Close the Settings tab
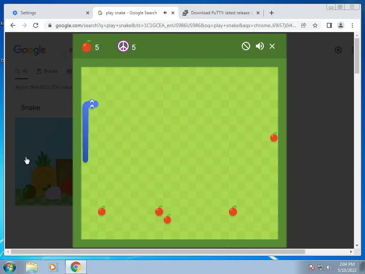The height and width of the screenshot is (274, 365). point(88,13)
